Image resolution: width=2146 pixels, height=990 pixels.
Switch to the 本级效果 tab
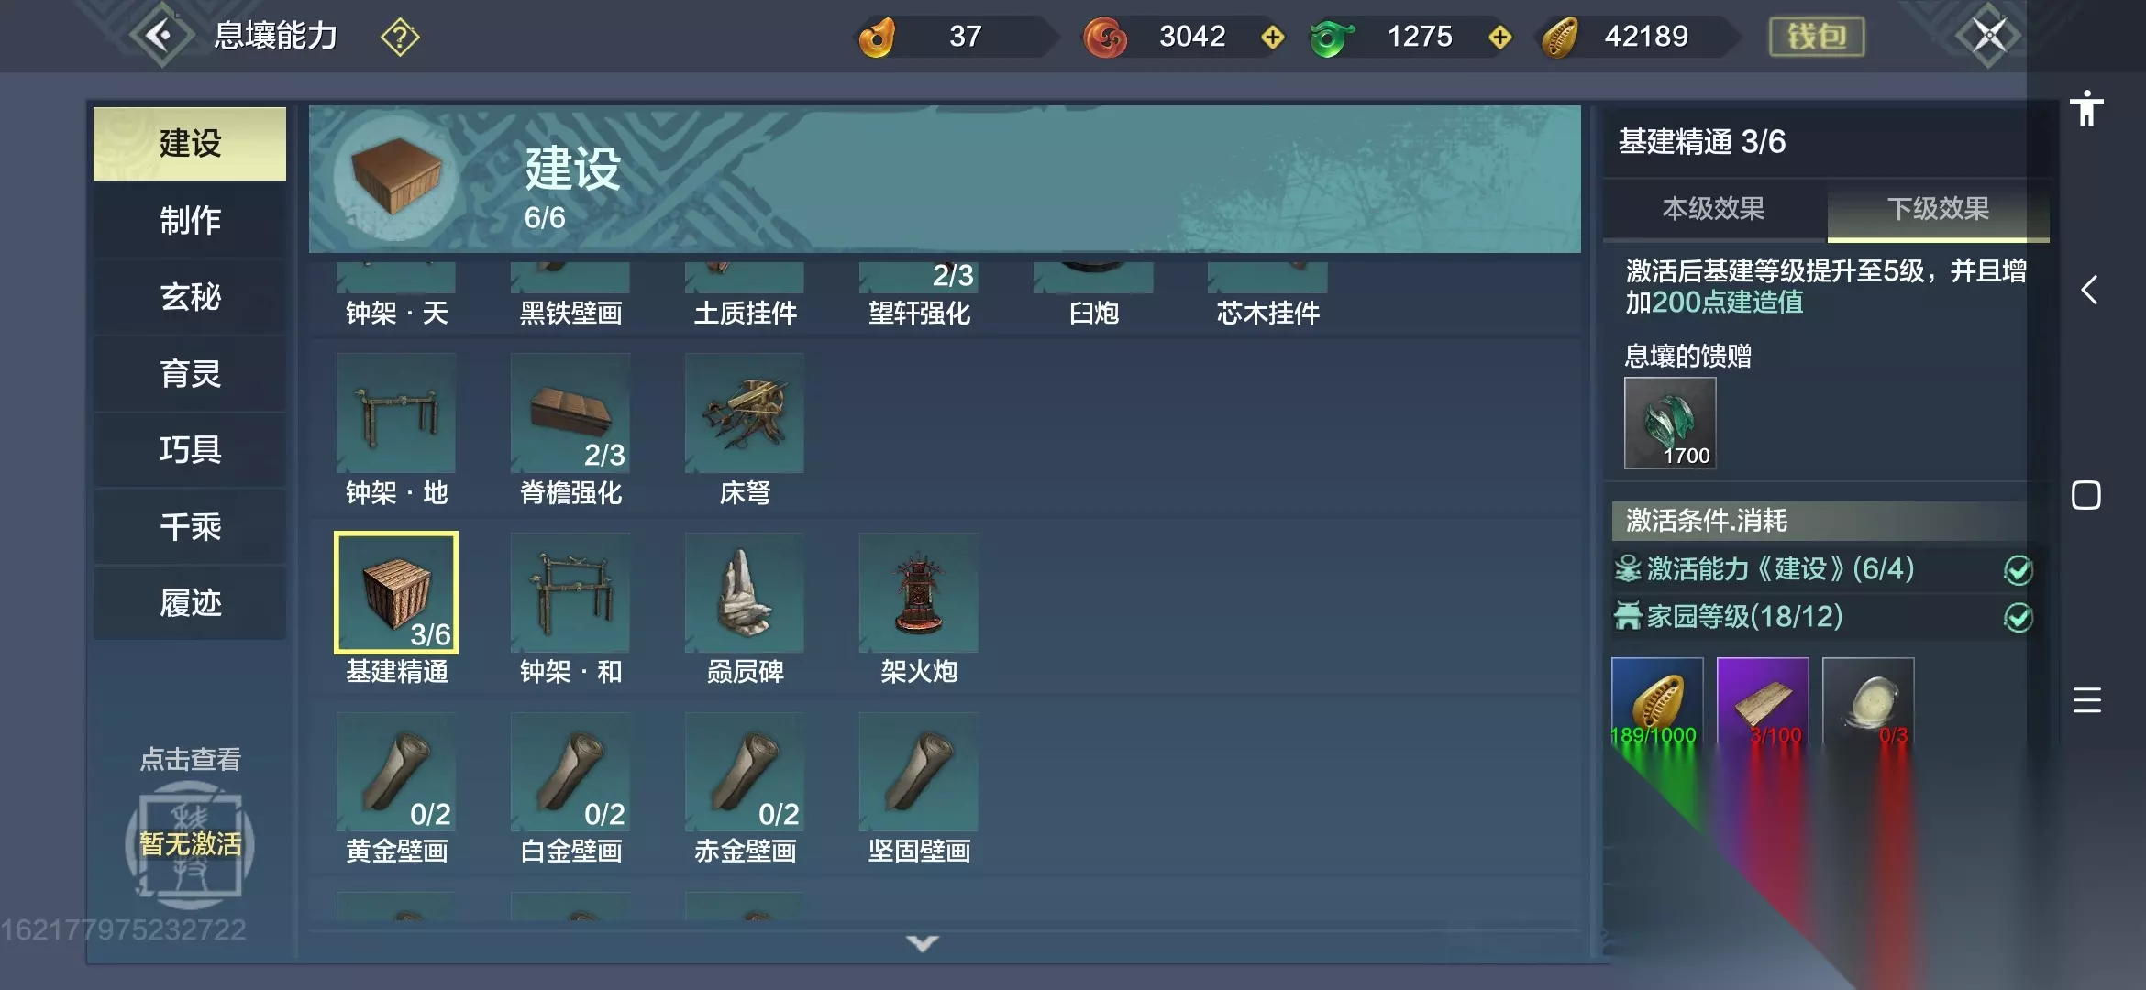coord(1714,209)
